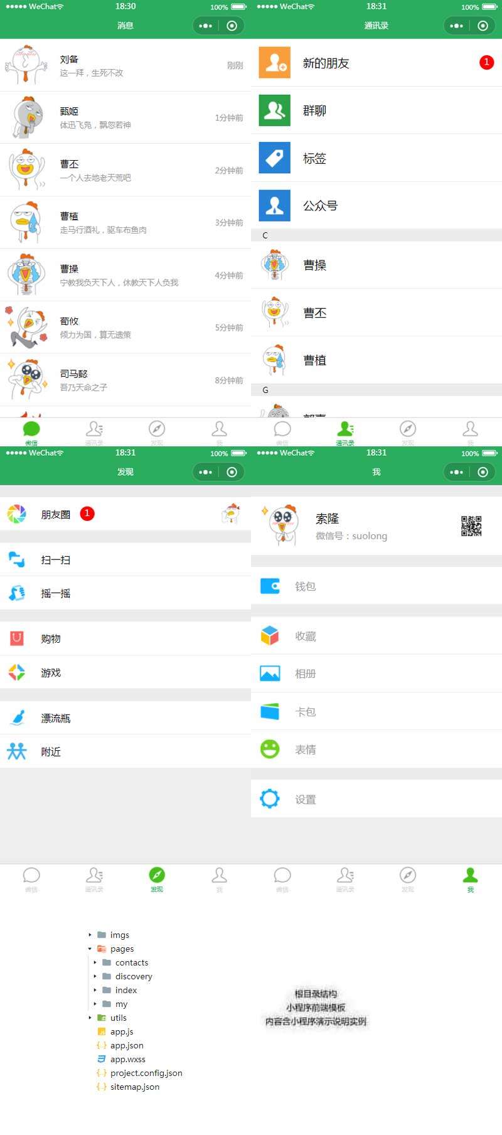Viewport: 502px width, 1135px height.
Task: Tap 刘备's avatar in the message list
Action: [25, 65]
